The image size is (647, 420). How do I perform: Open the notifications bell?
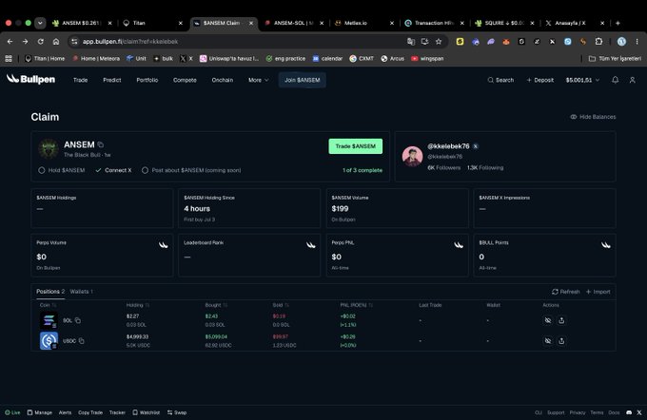[x=615, y=80]
